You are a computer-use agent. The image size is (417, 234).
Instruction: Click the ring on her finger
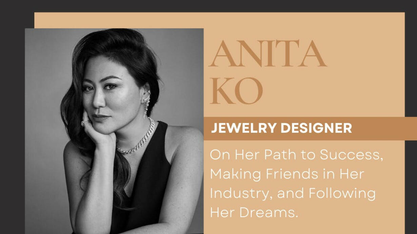tap(84, 123)
